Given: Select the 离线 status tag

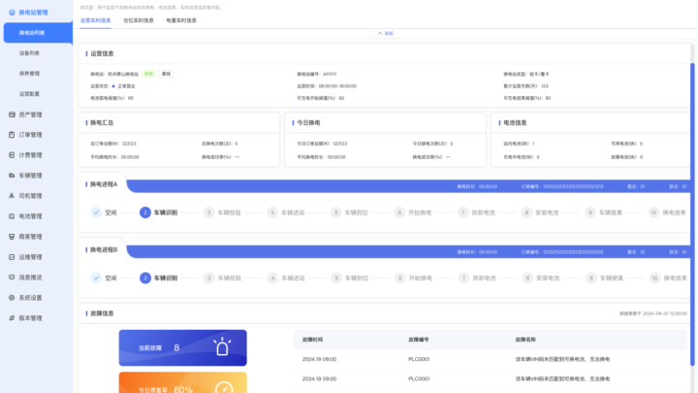Looking at the screenshot, I should [x=165, y=73].
